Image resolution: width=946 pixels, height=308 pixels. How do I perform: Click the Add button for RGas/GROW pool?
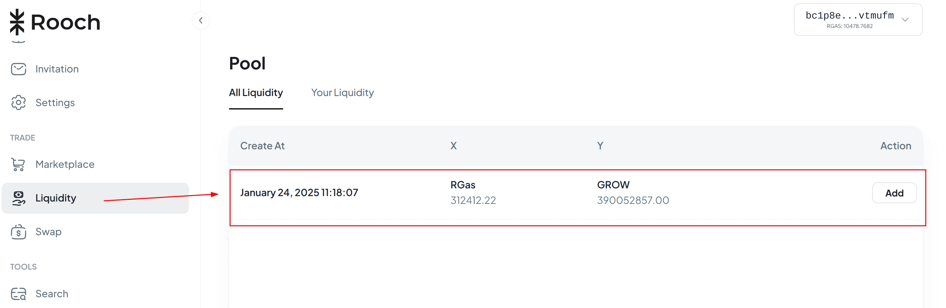click(894, 193)
